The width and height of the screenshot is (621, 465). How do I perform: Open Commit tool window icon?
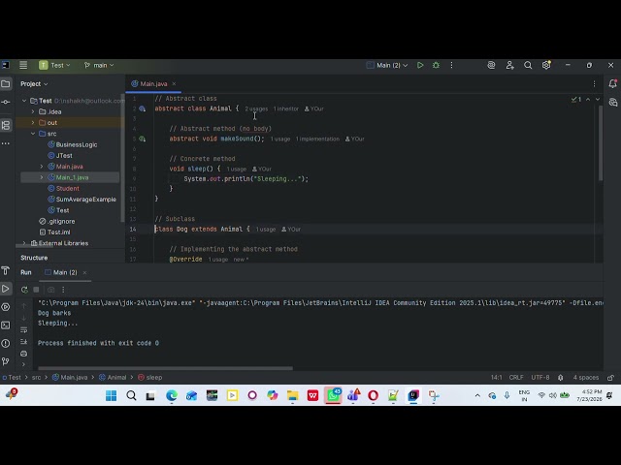(x=6, y=102)
